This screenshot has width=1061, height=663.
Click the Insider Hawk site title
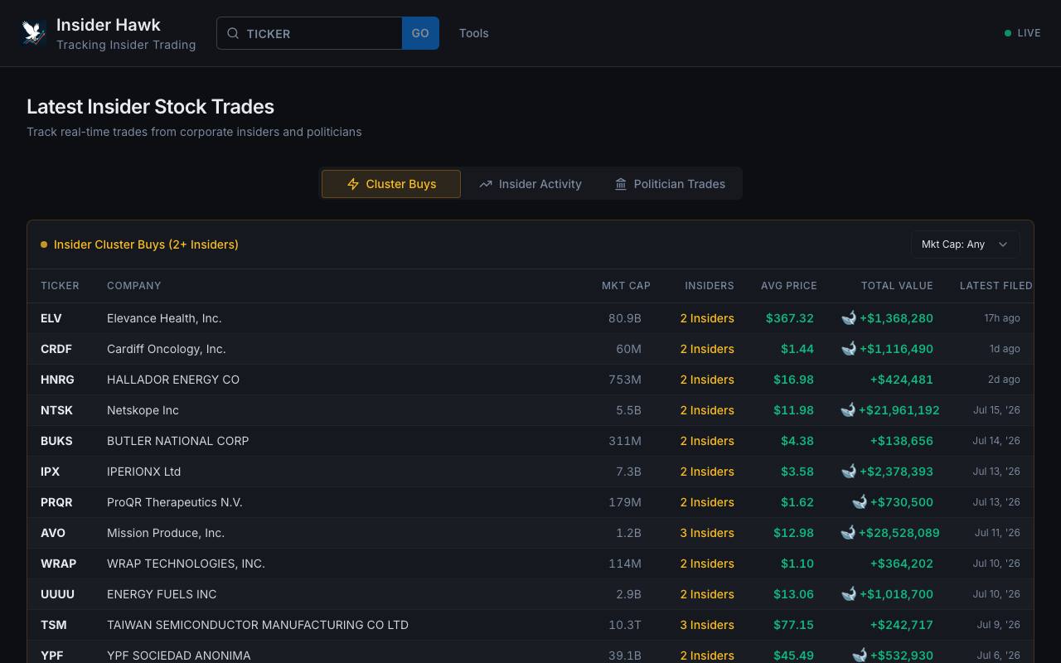pyautogui.click(x=109, y=25)
